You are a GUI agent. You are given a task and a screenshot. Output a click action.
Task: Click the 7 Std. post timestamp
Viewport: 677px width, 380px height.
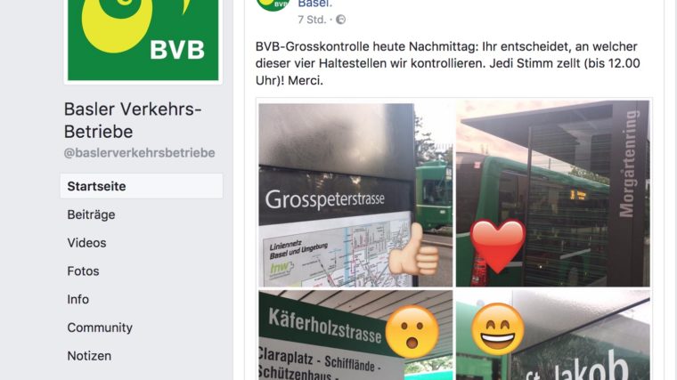[x=312, y=20]
